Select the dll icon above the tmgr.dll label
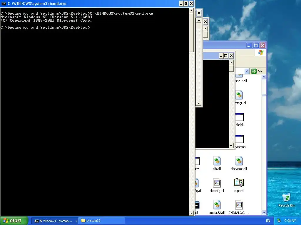301x225 pixels. (239, 95)
